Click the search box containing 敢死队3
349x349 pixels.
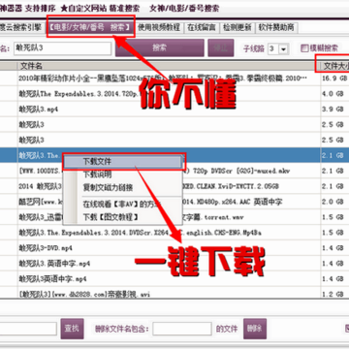(x=62, y=48)
